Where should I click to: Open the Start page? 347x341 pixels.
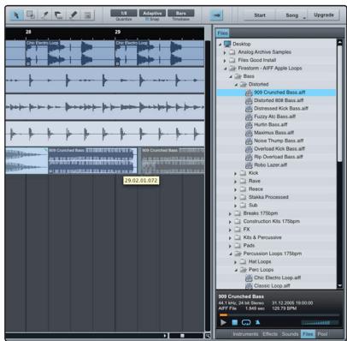tap(260, 15)
